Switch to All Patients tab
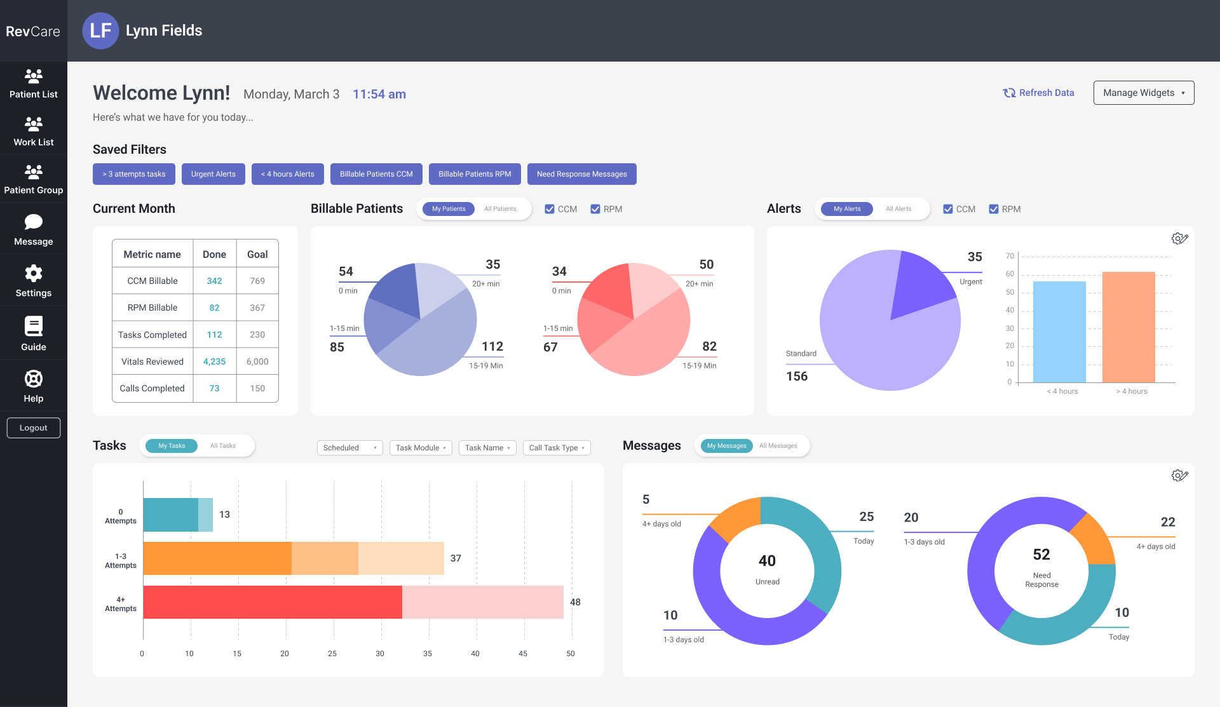 [x=500, y=209]
